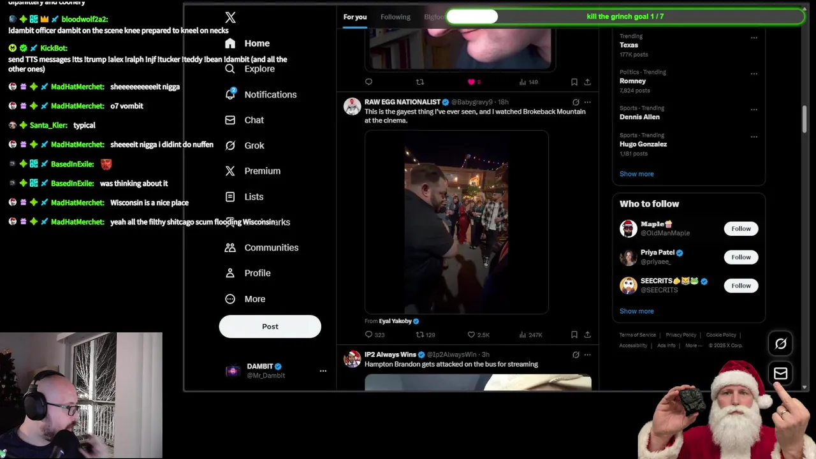The height and width of the screenshot is (459, 816).
Task: Click kill the grinch goal progress bar
Action: point(625,17)
